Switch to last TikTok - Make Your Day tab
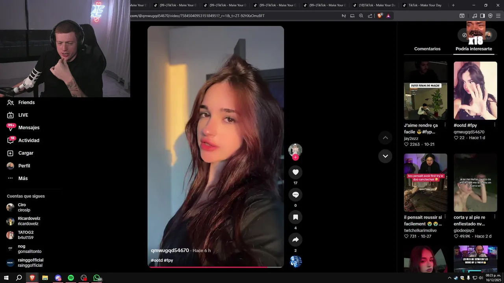 click(424, 5)
